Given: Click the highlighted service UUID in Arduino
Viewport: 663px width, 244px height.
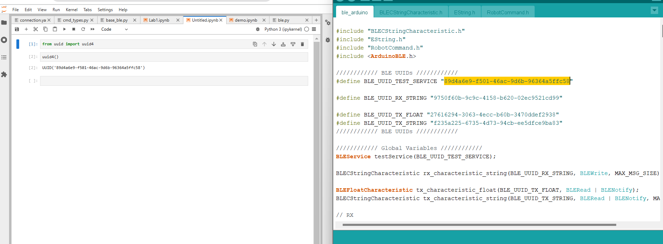Looking at the screenshot, I should [507, 81].
